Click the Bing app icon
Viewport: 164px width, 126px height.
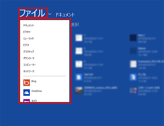point(27,83)
